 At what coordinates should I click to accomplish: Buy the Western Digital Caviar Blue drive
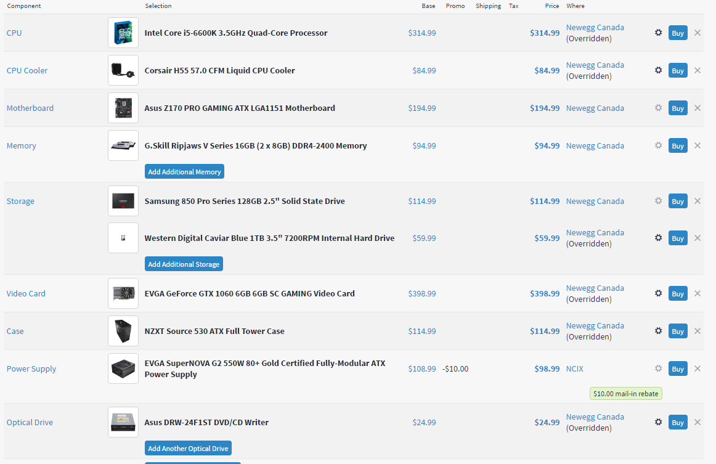(678, 238)
